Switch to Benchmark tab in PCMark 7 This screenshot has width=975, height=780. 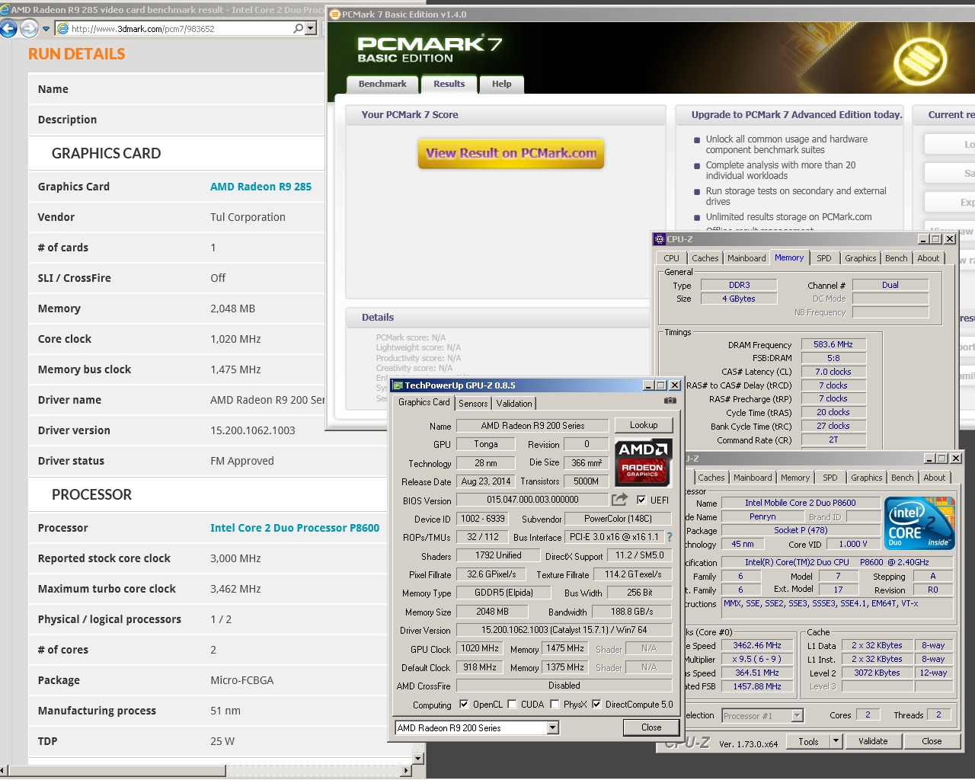[382, 85]
